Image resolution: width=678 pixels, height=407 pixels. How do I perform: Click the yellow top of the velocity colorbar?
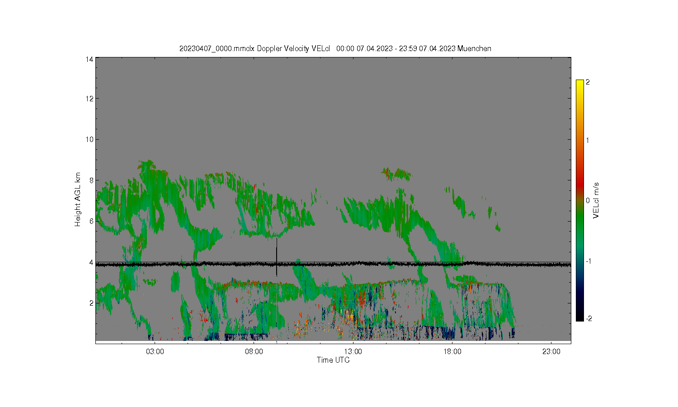click(x=579, y=84)
